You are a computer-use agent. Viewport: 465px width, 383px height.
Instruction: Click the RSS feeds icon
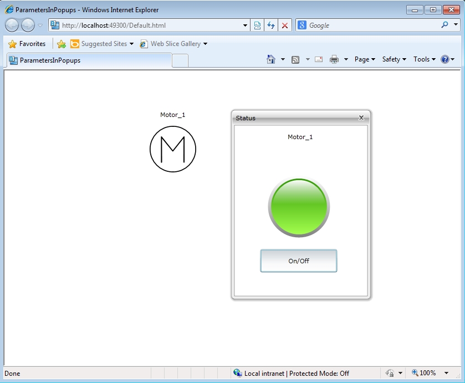295,59
